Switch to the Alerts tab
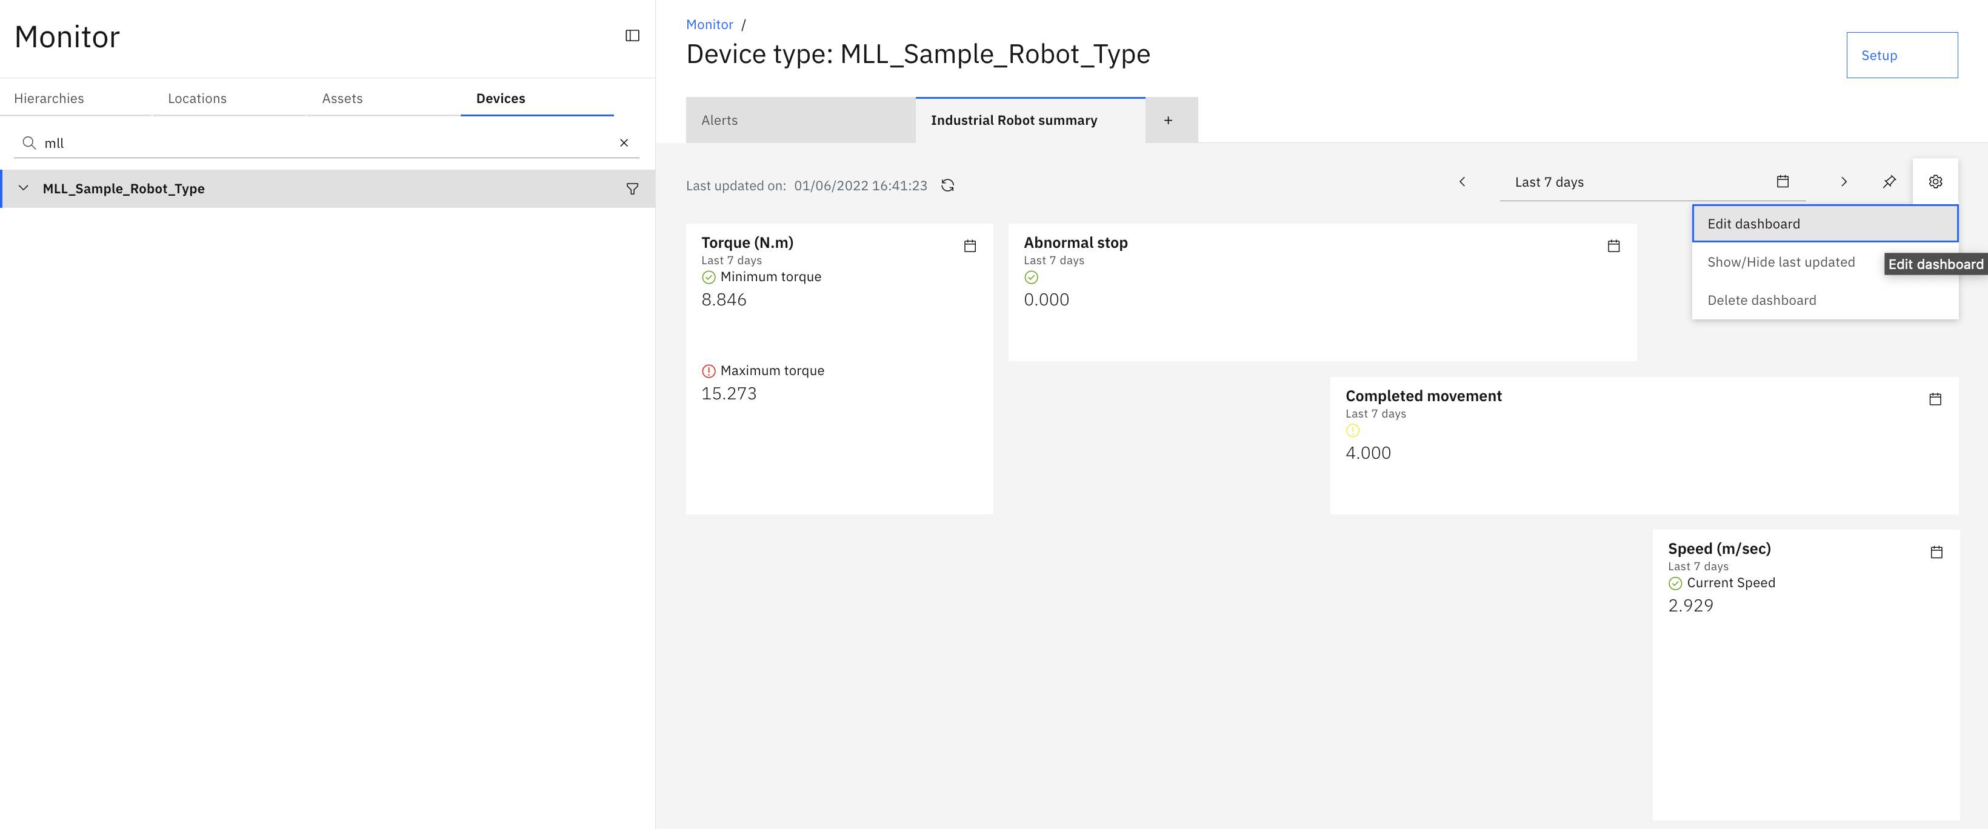This screenshot has width=1988, height=829. click(x=800, y=121)
